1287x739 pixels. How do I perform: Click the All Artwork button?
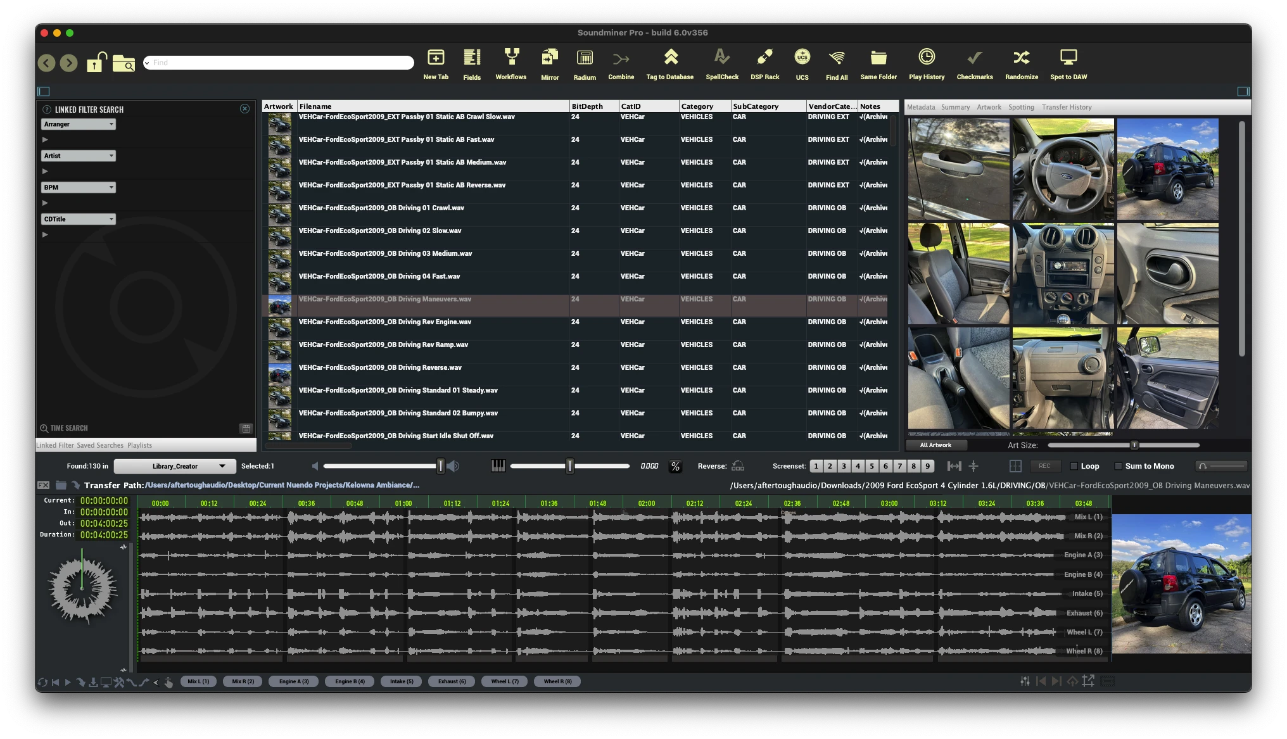935,445
